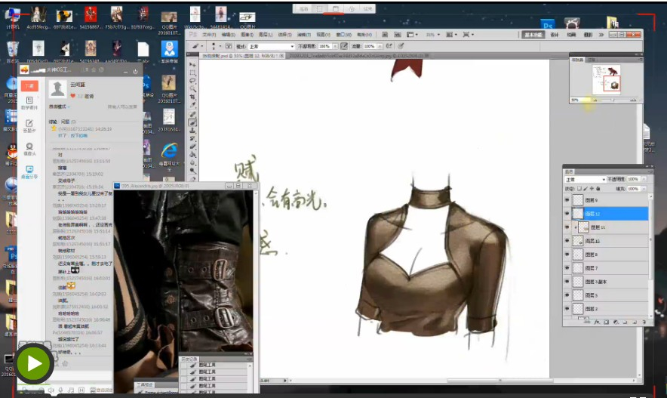Open brush blend mode dropdown in options bar
Screen dimensions: 667x398
point(272,46)
